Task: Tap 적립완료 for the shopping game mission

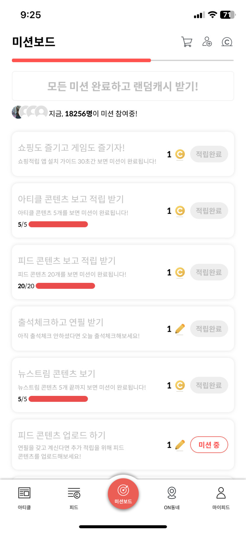Action: pyautogui.click(x=209, y=154)
